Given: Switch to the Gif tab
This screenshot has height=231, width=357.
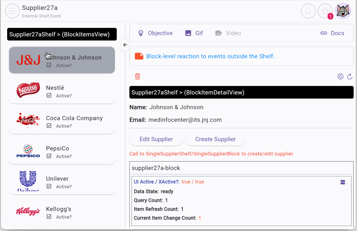Looking at the screenshot, I should point(194,33).
